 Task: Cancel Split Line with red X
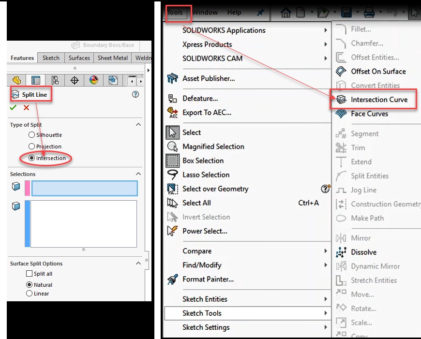click(26, 108)
